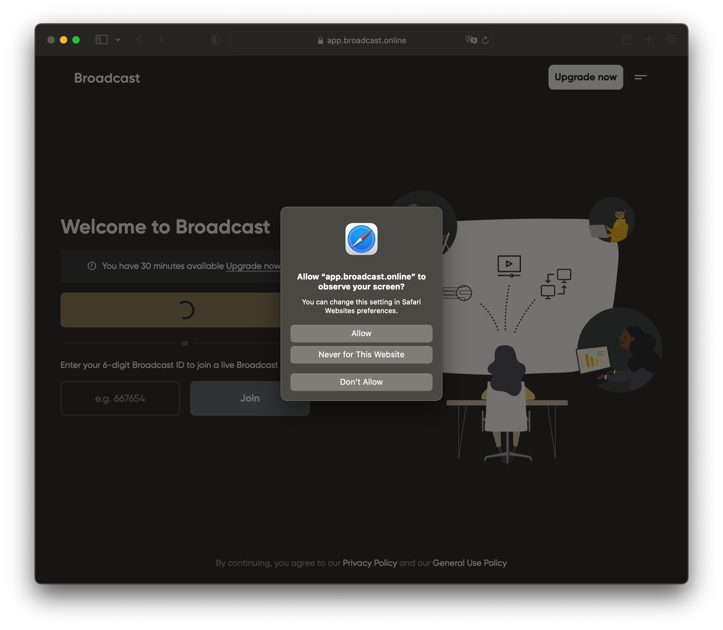723x630 pixels.
Task: Click the loading start broadcast button
Action: [x=171, y=310]
